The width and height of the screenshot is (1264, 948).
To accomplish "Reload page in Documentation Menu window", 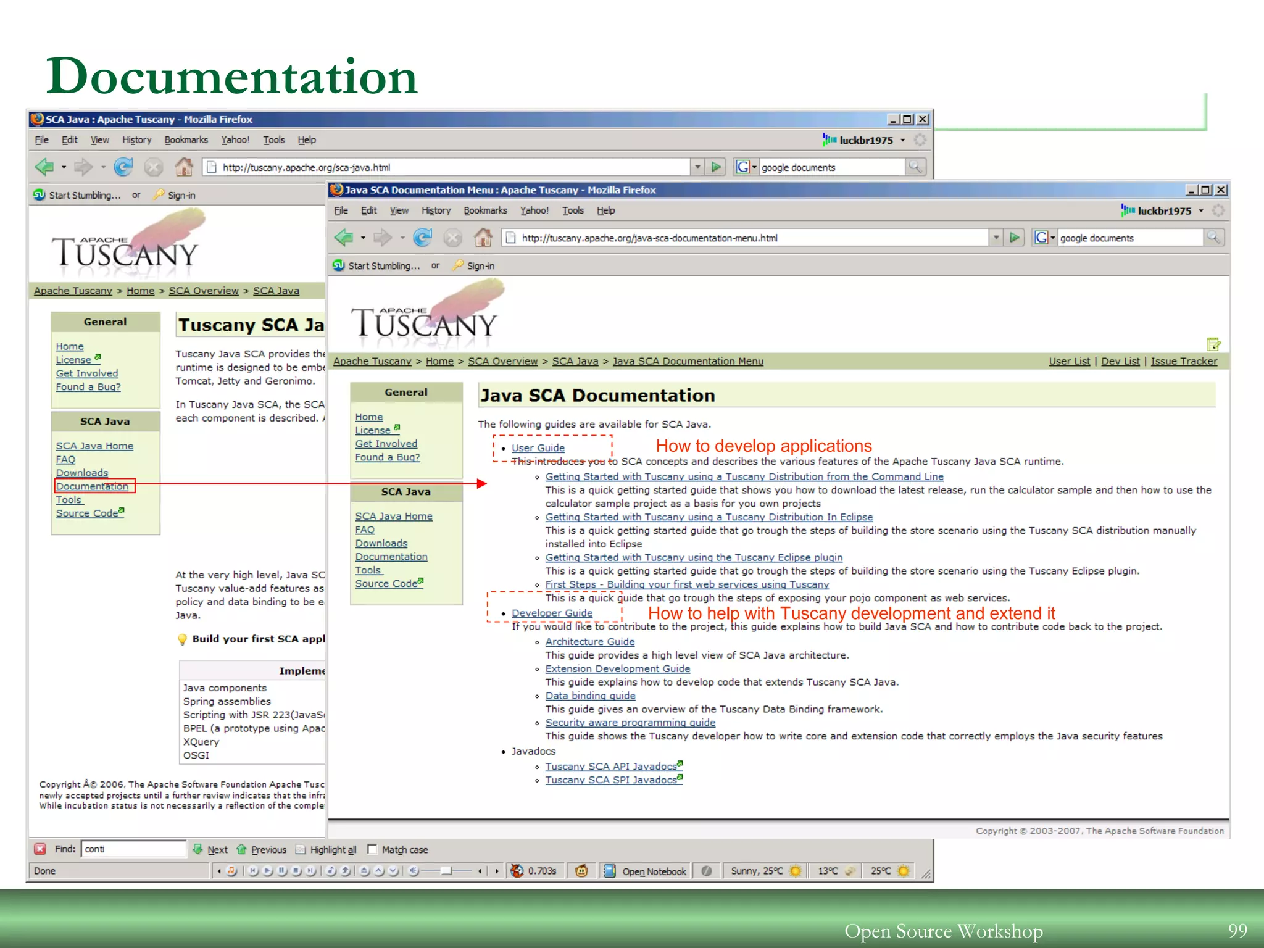I will click(423, 237).
